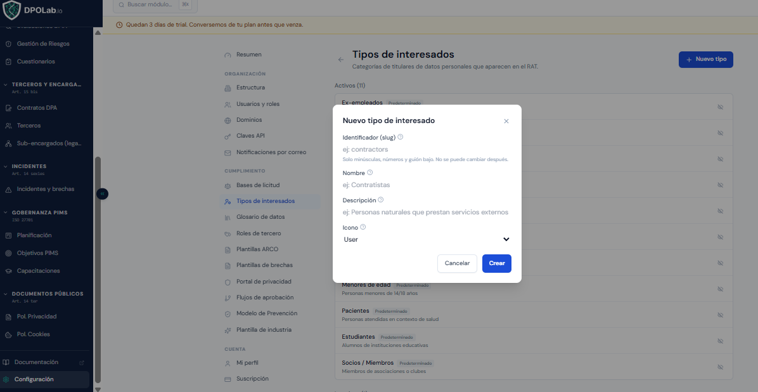758x392 pixels.
Task: Open Usuarios y roles settings
Action: click(270, 104)
